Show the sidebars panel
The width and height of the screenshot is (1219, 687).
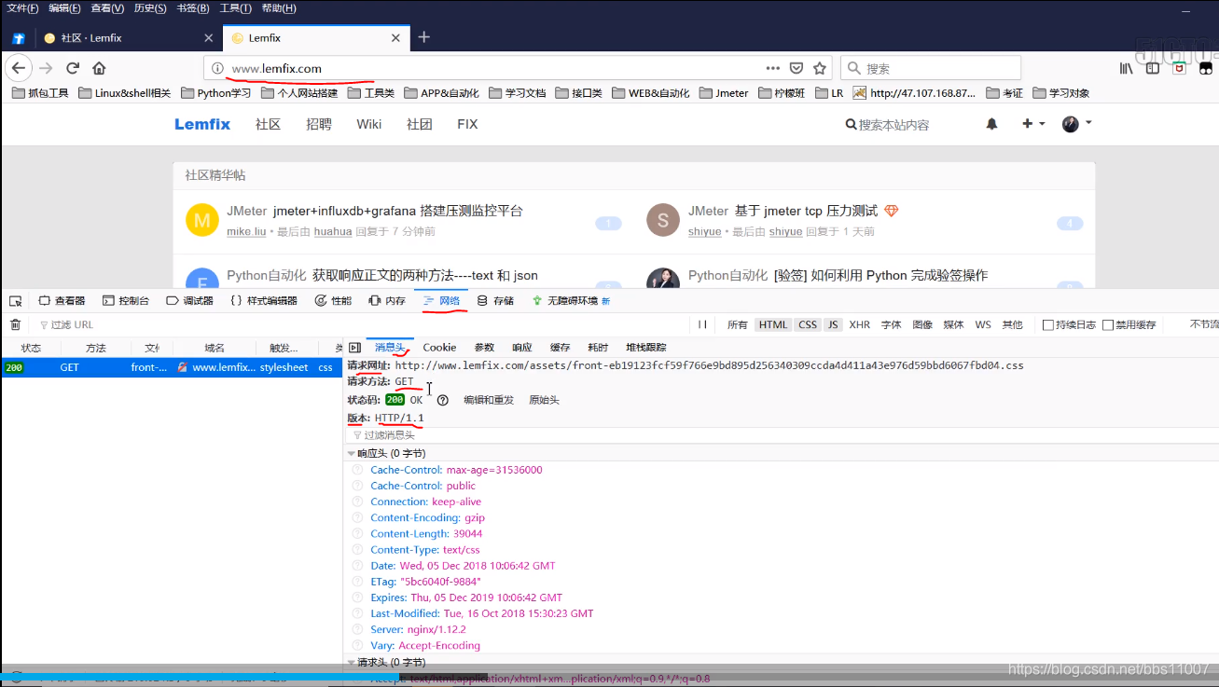pos(1153,68)
